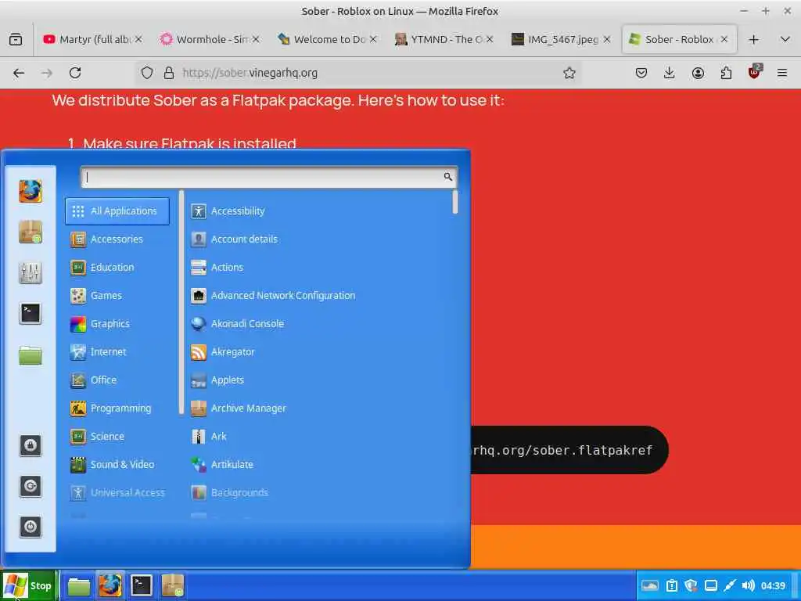Switch to the Martyr (full album) tab
The image size is (801, 601).
click(93, 39)
